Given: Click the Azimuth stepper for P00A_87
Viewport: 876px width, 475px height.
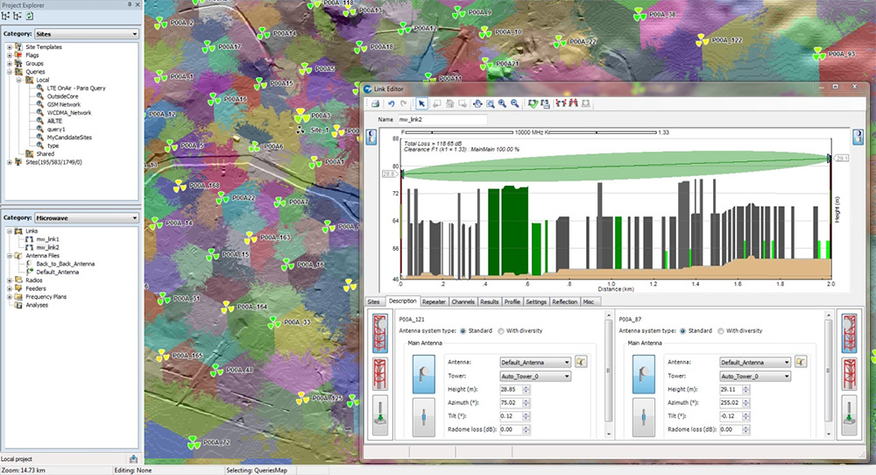Looking at the screenshot, I should [745, 403].
